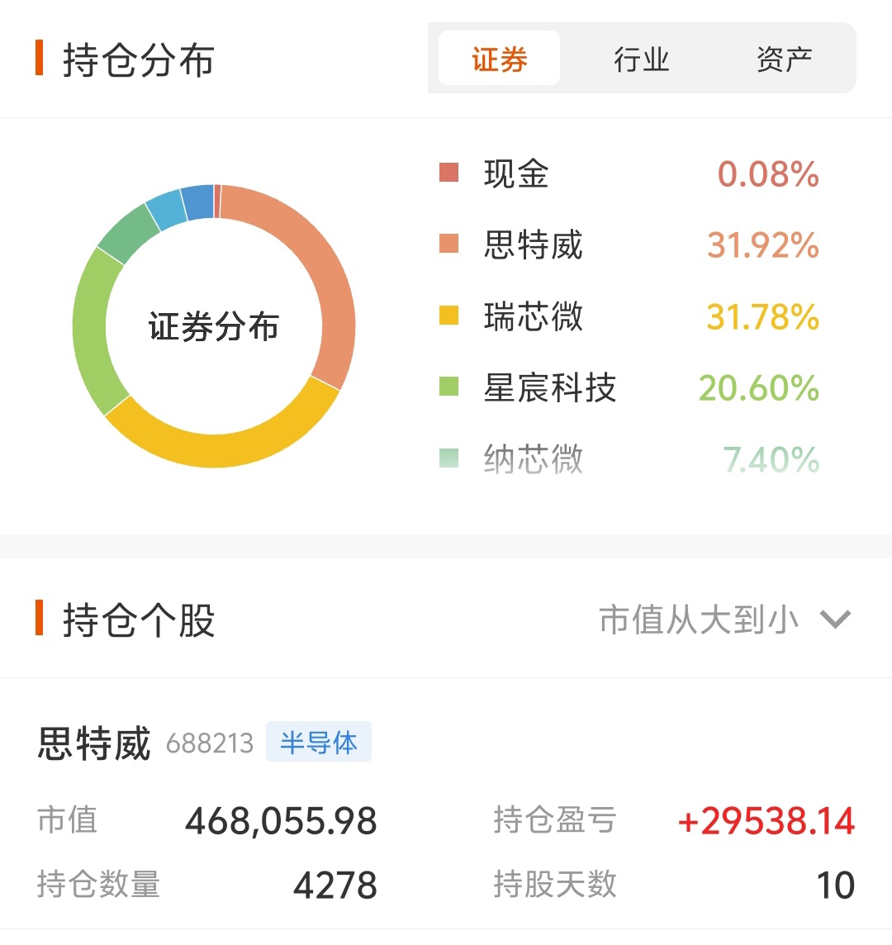Click the holding quantity 4278
This screenshot has width=892, height=945.
click(335, 886)
